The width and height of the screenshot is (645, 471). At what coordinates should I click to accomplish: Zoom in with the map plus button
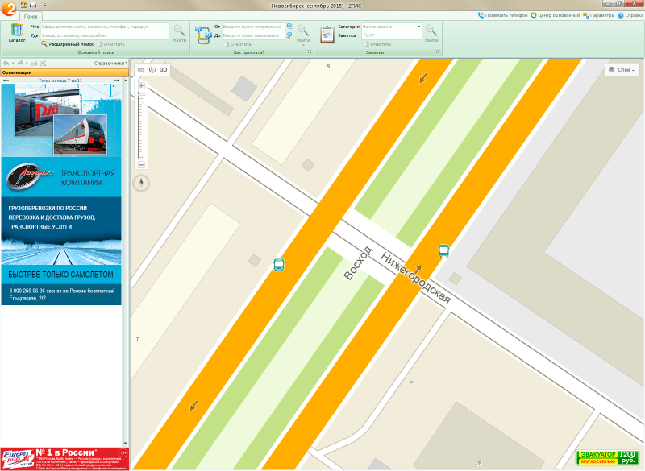(x=141, y=85)
